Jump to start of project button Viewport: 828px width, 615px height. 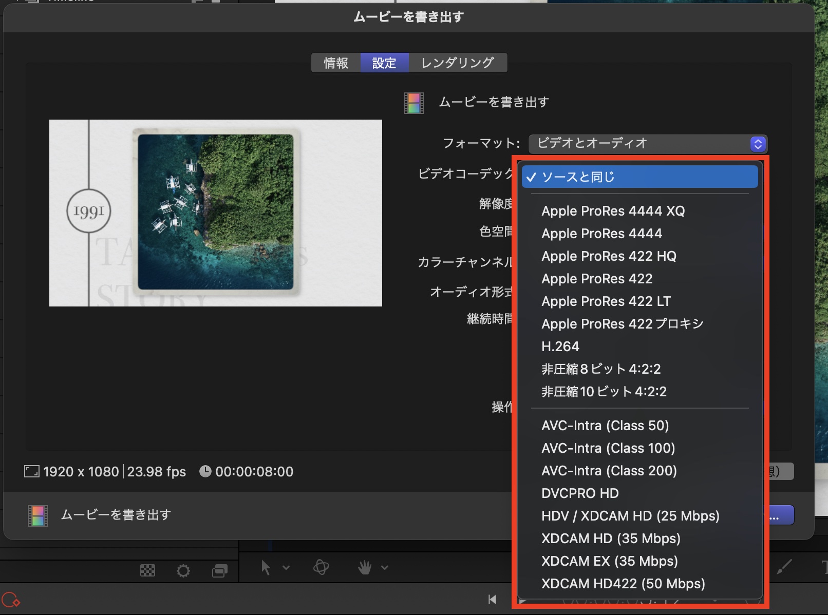coord(492,599)
